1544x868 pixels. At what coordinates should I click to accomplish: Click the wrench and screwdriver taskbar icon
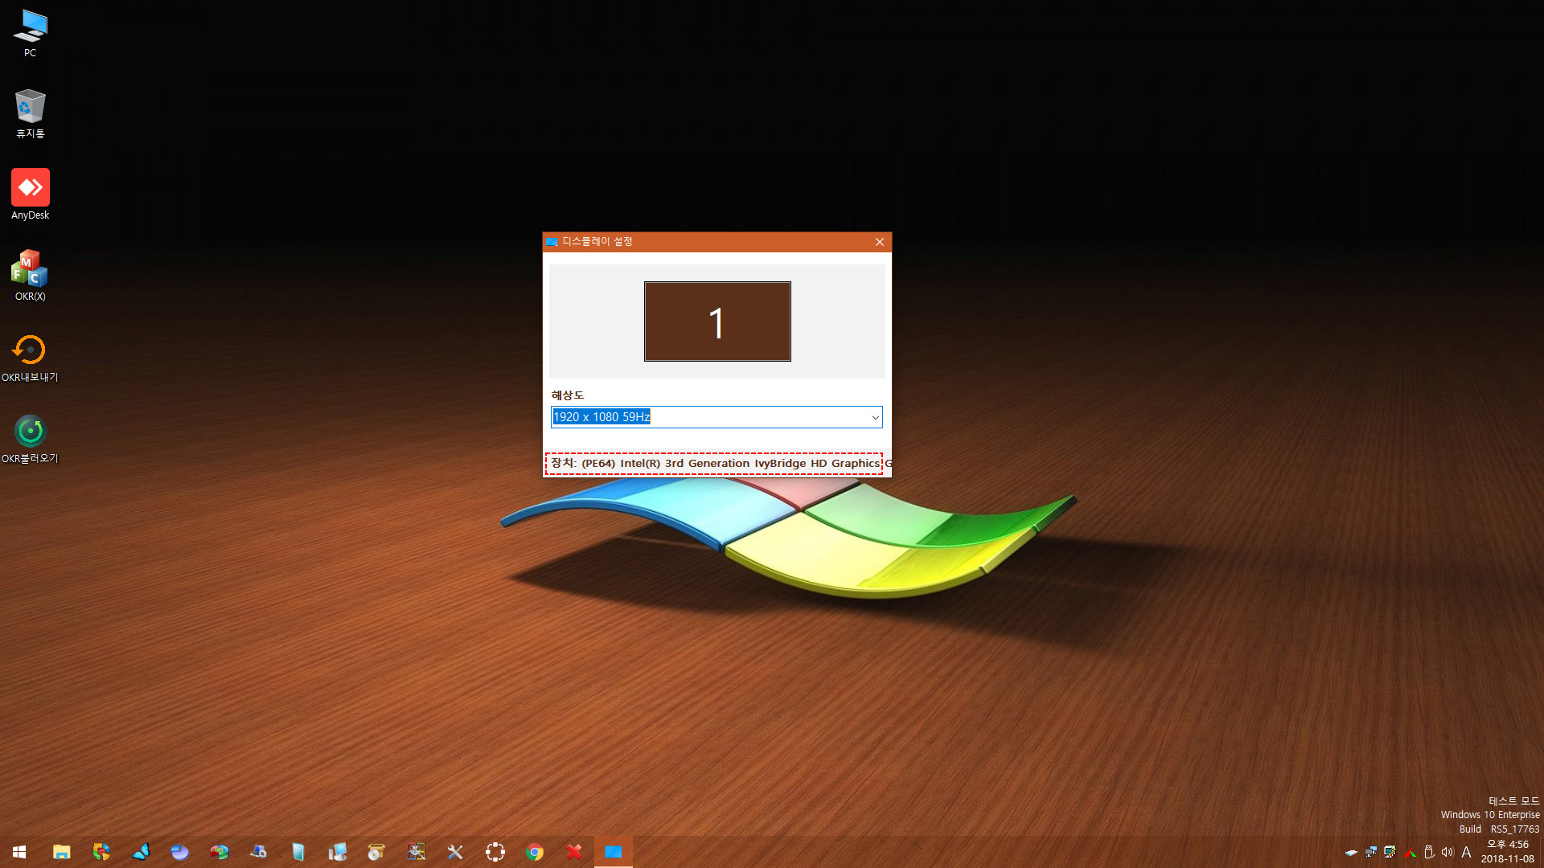pyautogui.click(x=455, y=852)
